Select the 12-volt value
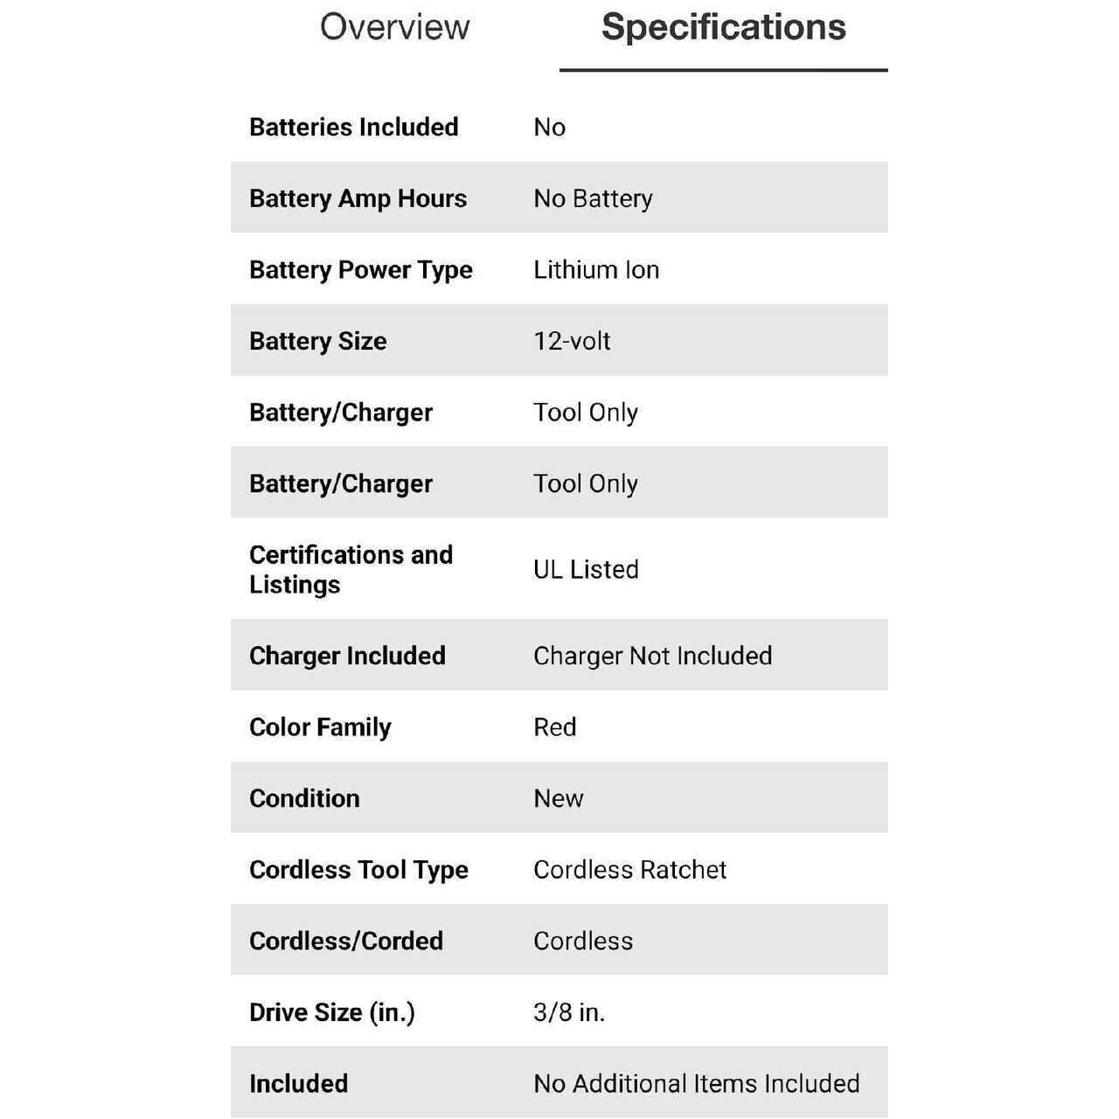Image resolution: width=1119 pixels, height=1119 pixels. (572, 341)
